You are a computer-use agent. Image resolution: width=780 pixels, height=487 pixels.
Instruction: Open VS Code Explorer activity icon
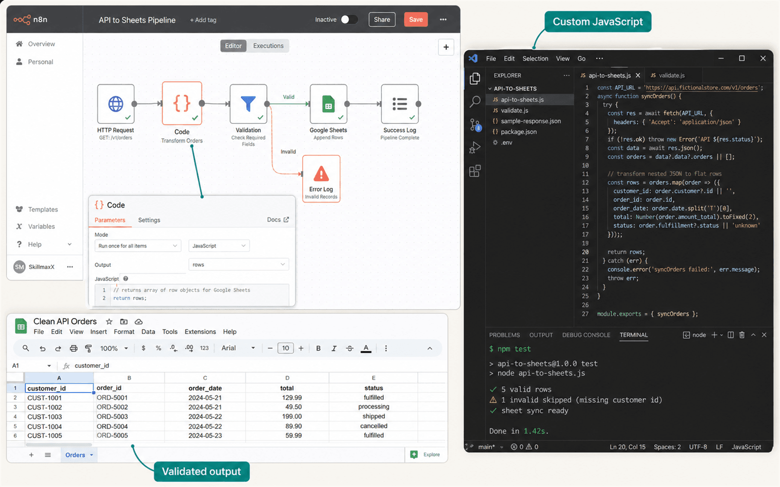pyautogui.click(x=475, y=78)
